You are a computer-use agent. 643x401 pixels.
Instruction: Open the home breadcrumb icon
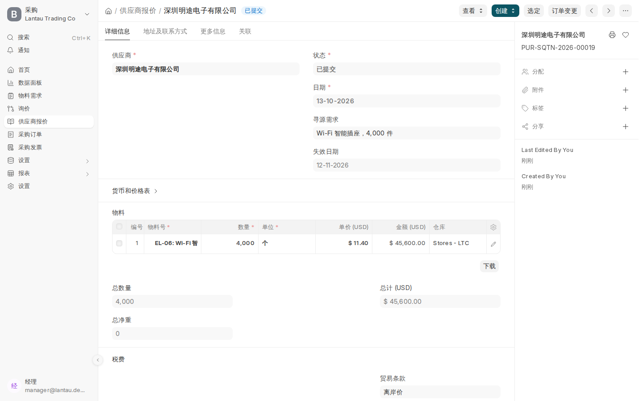109,11
